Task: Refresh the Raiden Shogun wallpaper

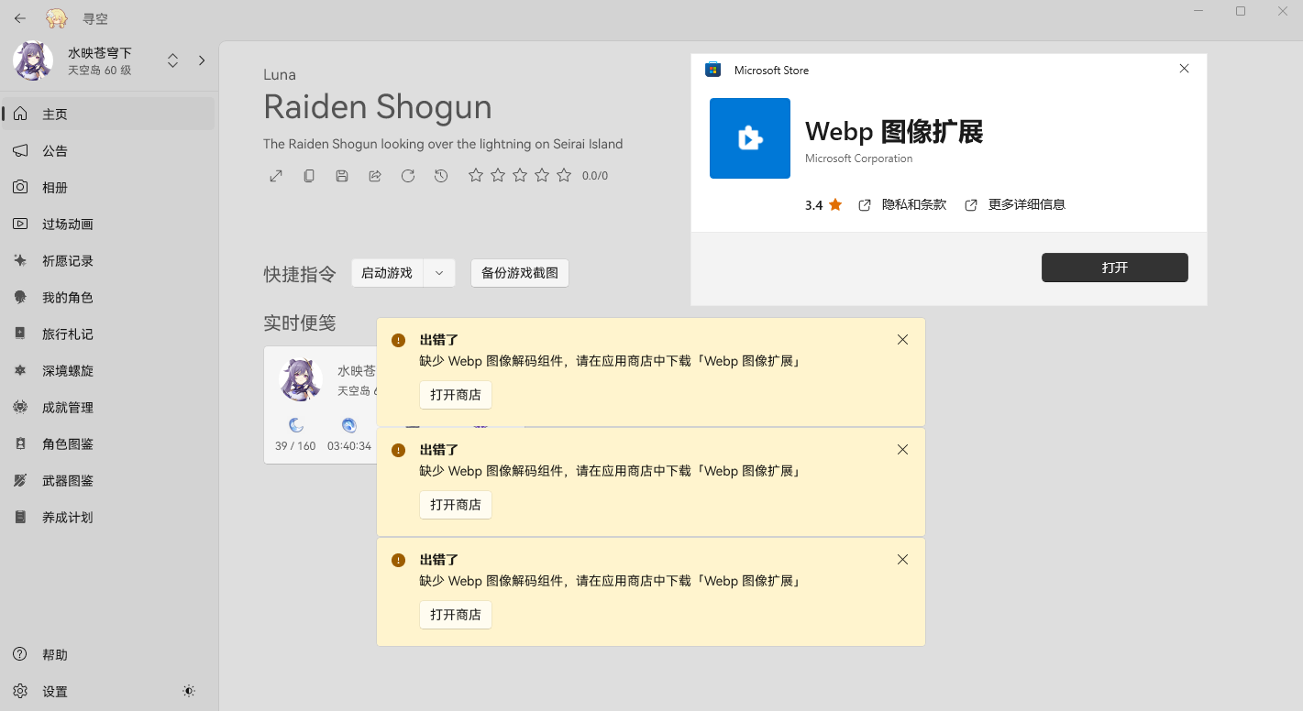Action: point(408,175)
